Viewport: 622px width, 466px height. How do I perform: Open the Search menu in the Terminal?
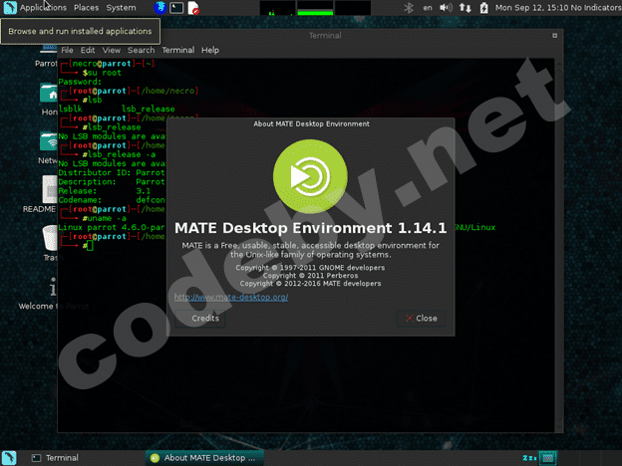pos(141,50)
